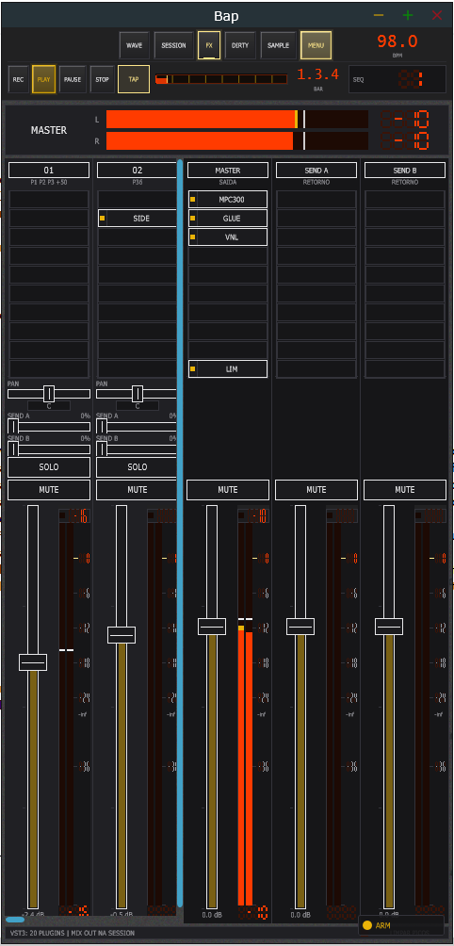
Task: Start recording with REC button
Action: (19, 79)
